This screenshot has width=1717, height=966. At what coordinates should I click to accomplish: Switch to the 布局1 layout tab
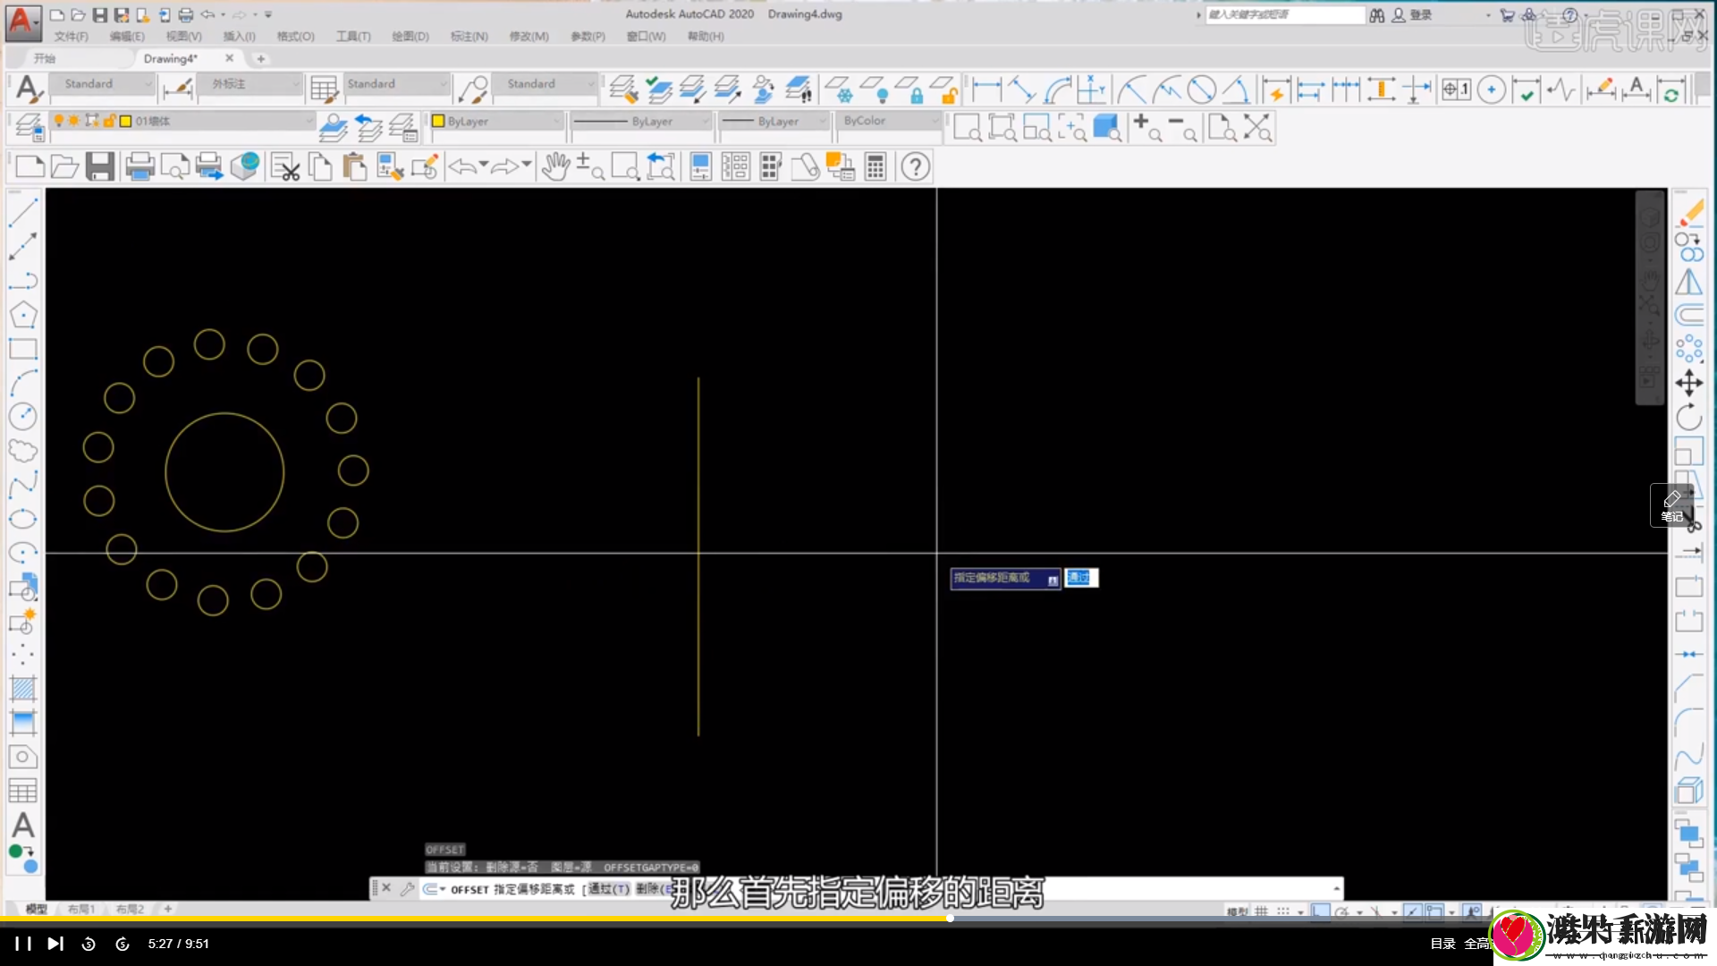(x=81, y=909)
